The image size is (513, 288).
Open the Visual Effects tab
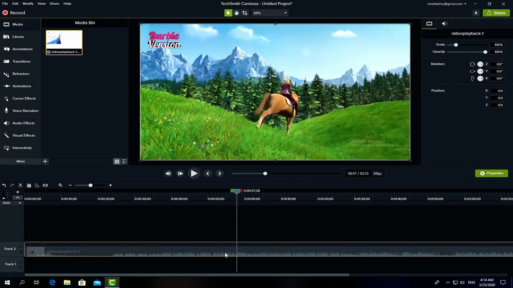click(20, 136)
